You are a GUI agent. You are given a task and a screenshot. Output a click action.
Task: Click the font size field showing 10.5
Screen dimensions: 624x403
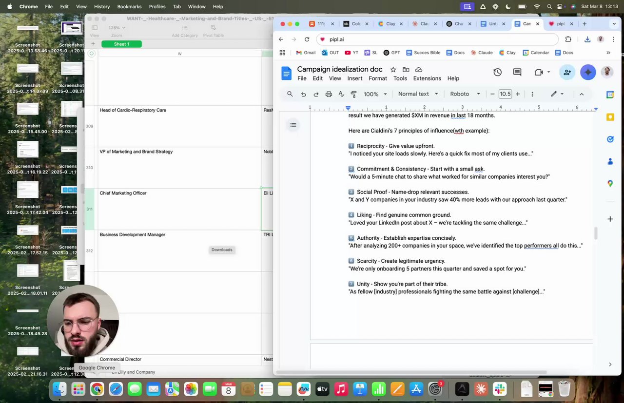click(x=505, y=94)
